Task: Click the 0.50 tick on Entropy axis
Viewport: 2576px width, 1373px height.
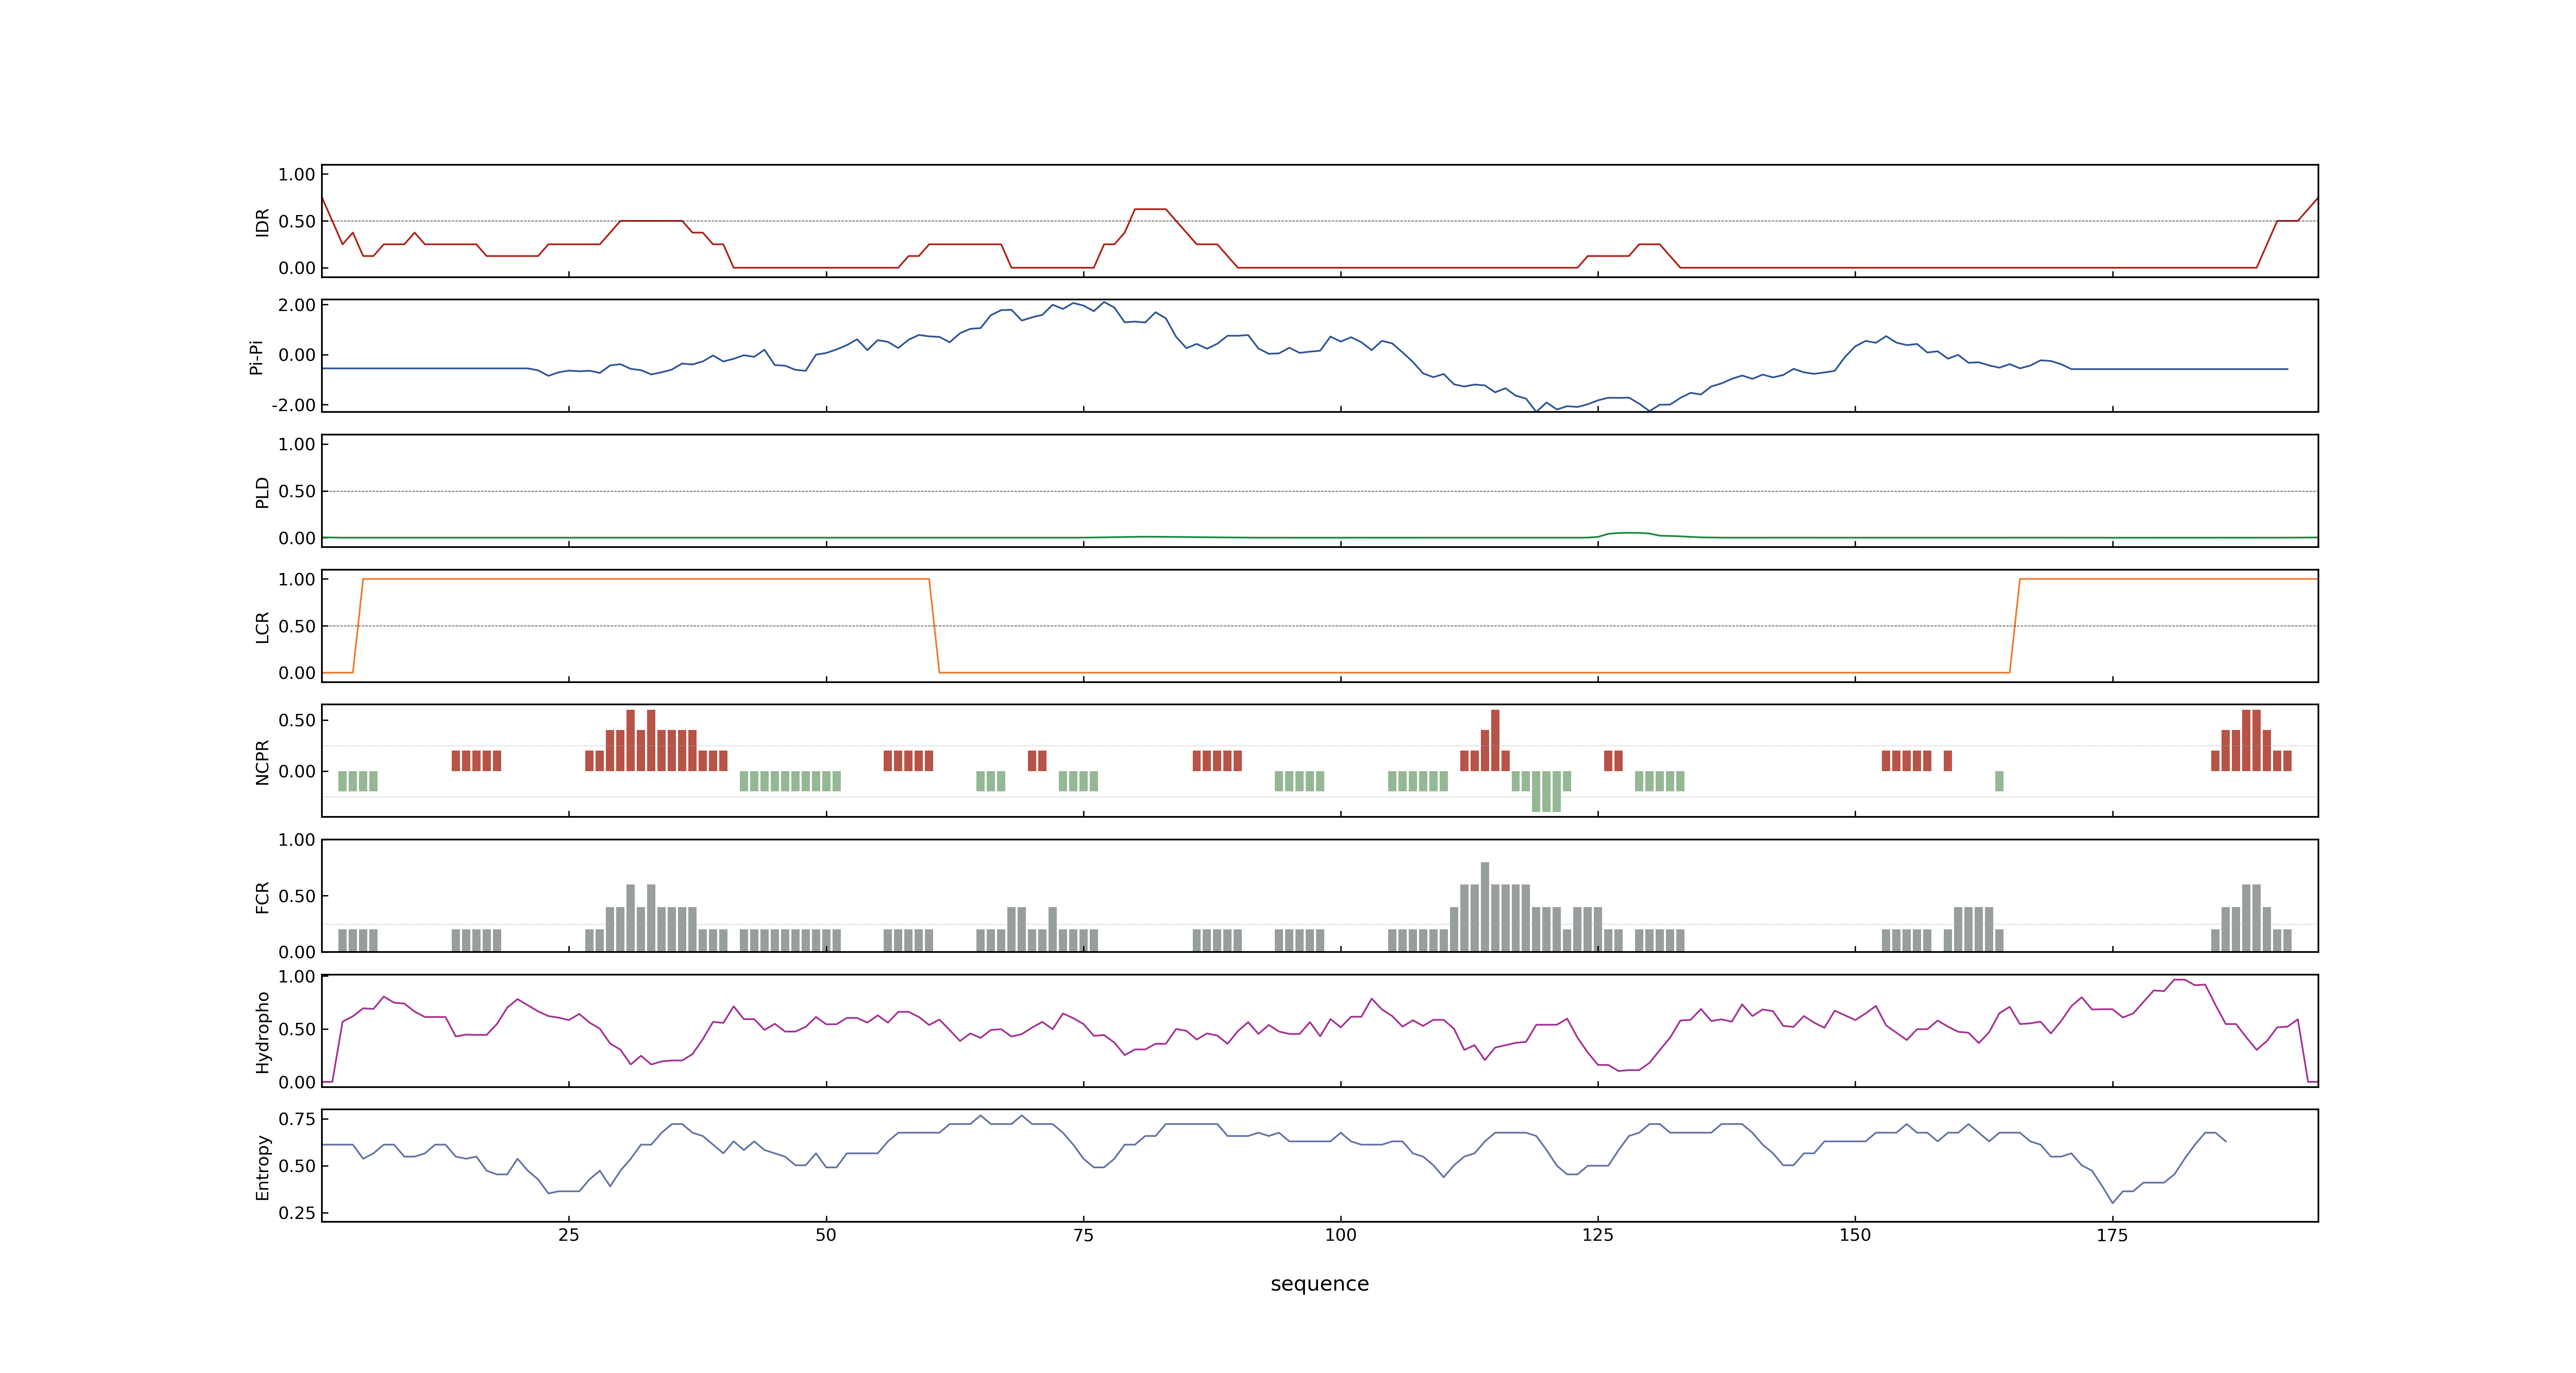Action: 297,1166
